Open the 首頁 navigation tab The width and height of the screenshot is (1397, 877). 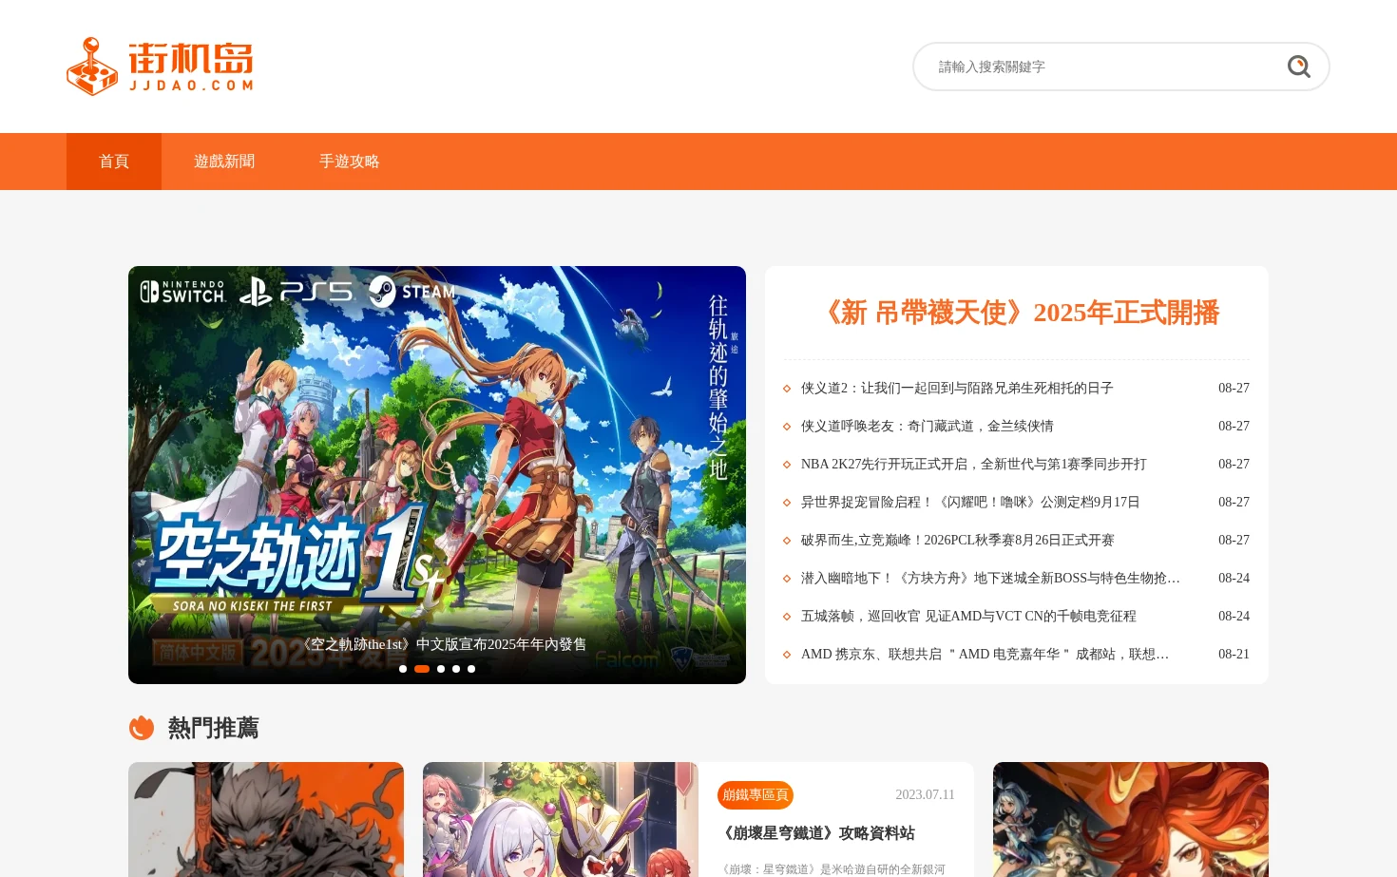pyautogui.click(x=114, y=162)
